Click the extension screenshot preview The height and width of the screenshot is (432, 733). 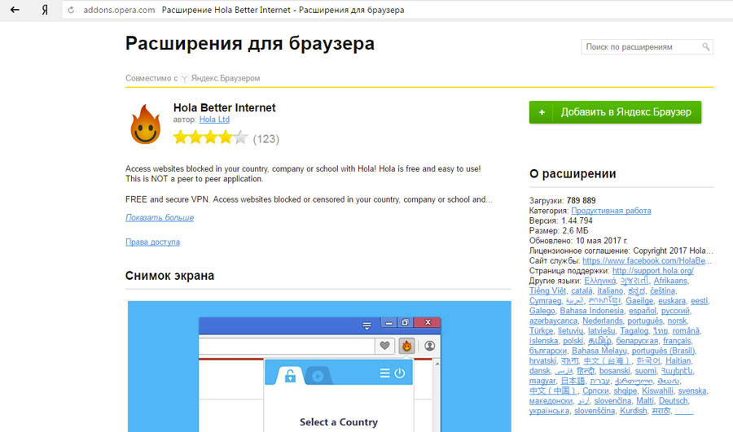319,367
